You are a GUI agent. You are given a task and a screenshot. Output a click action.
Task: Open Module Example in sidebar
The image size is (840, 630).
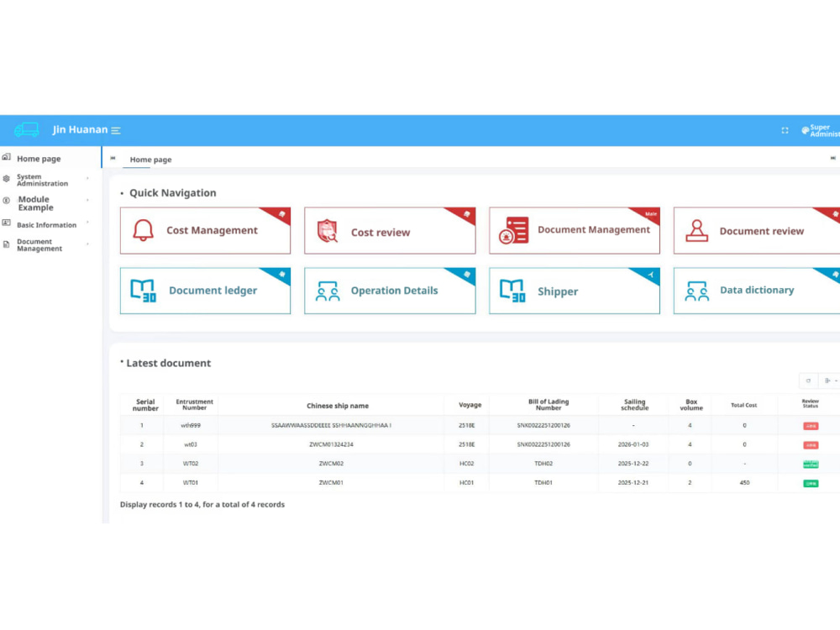pos(50,203)
